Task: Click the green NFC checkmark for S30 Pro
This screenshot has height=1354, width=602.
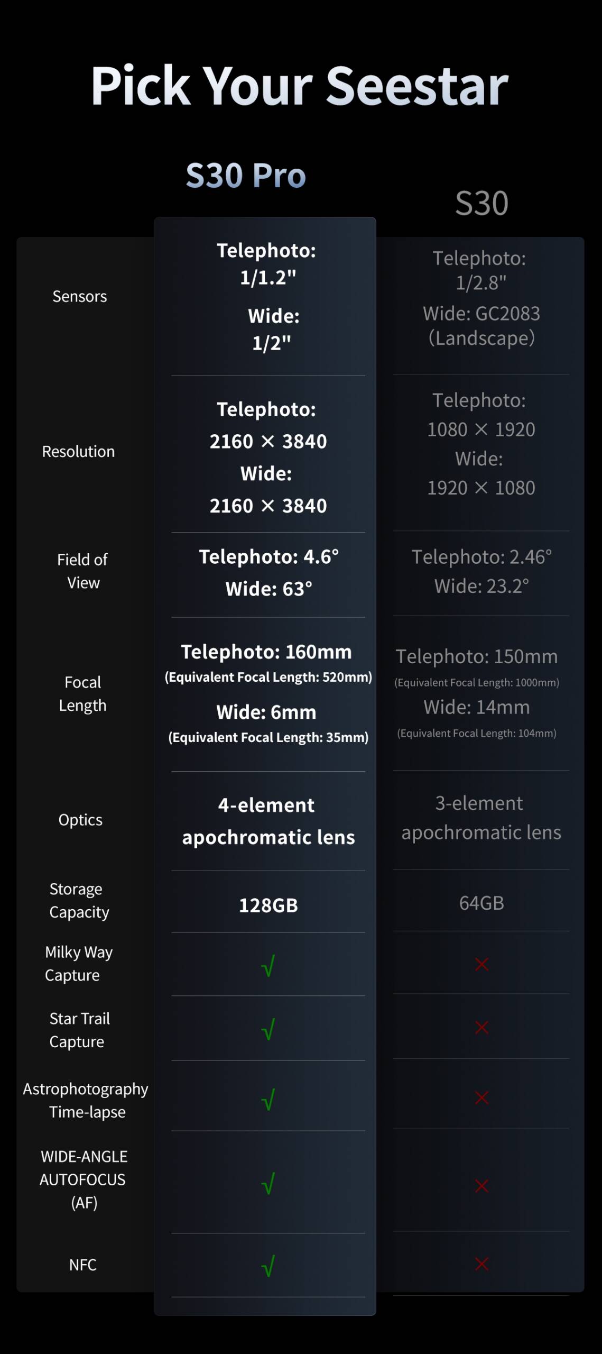Action: coord(268,1266)
